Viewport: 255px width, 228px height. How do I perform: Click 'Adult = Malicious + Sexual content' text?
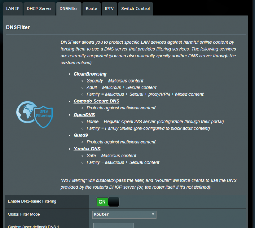(x=121, y=87)
